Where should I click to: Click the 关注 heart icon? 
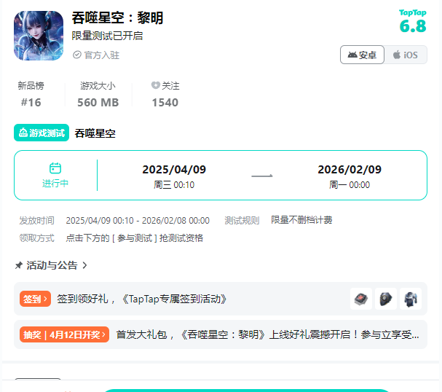(x=155, y=85)
